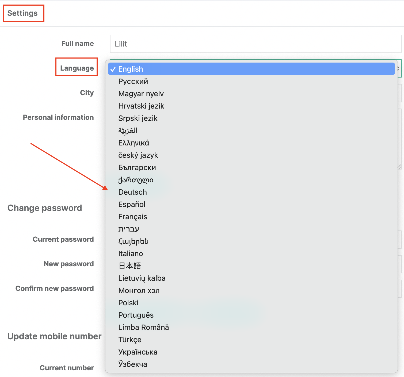Choose Srpski jezik language option
This screenshot has height=377, width=404.
point(138,118)
